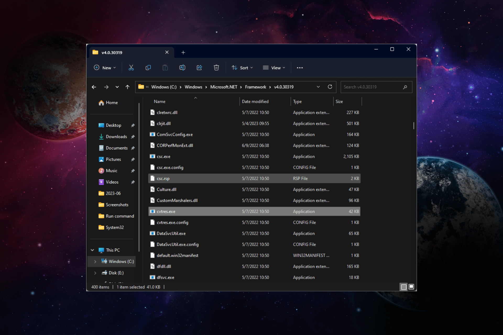Open the View dropdown menu
The image size is (503, 335).
274,68
